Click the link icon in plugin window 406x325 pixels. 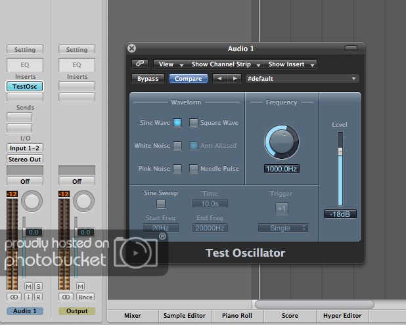click(x=140, y=64)
